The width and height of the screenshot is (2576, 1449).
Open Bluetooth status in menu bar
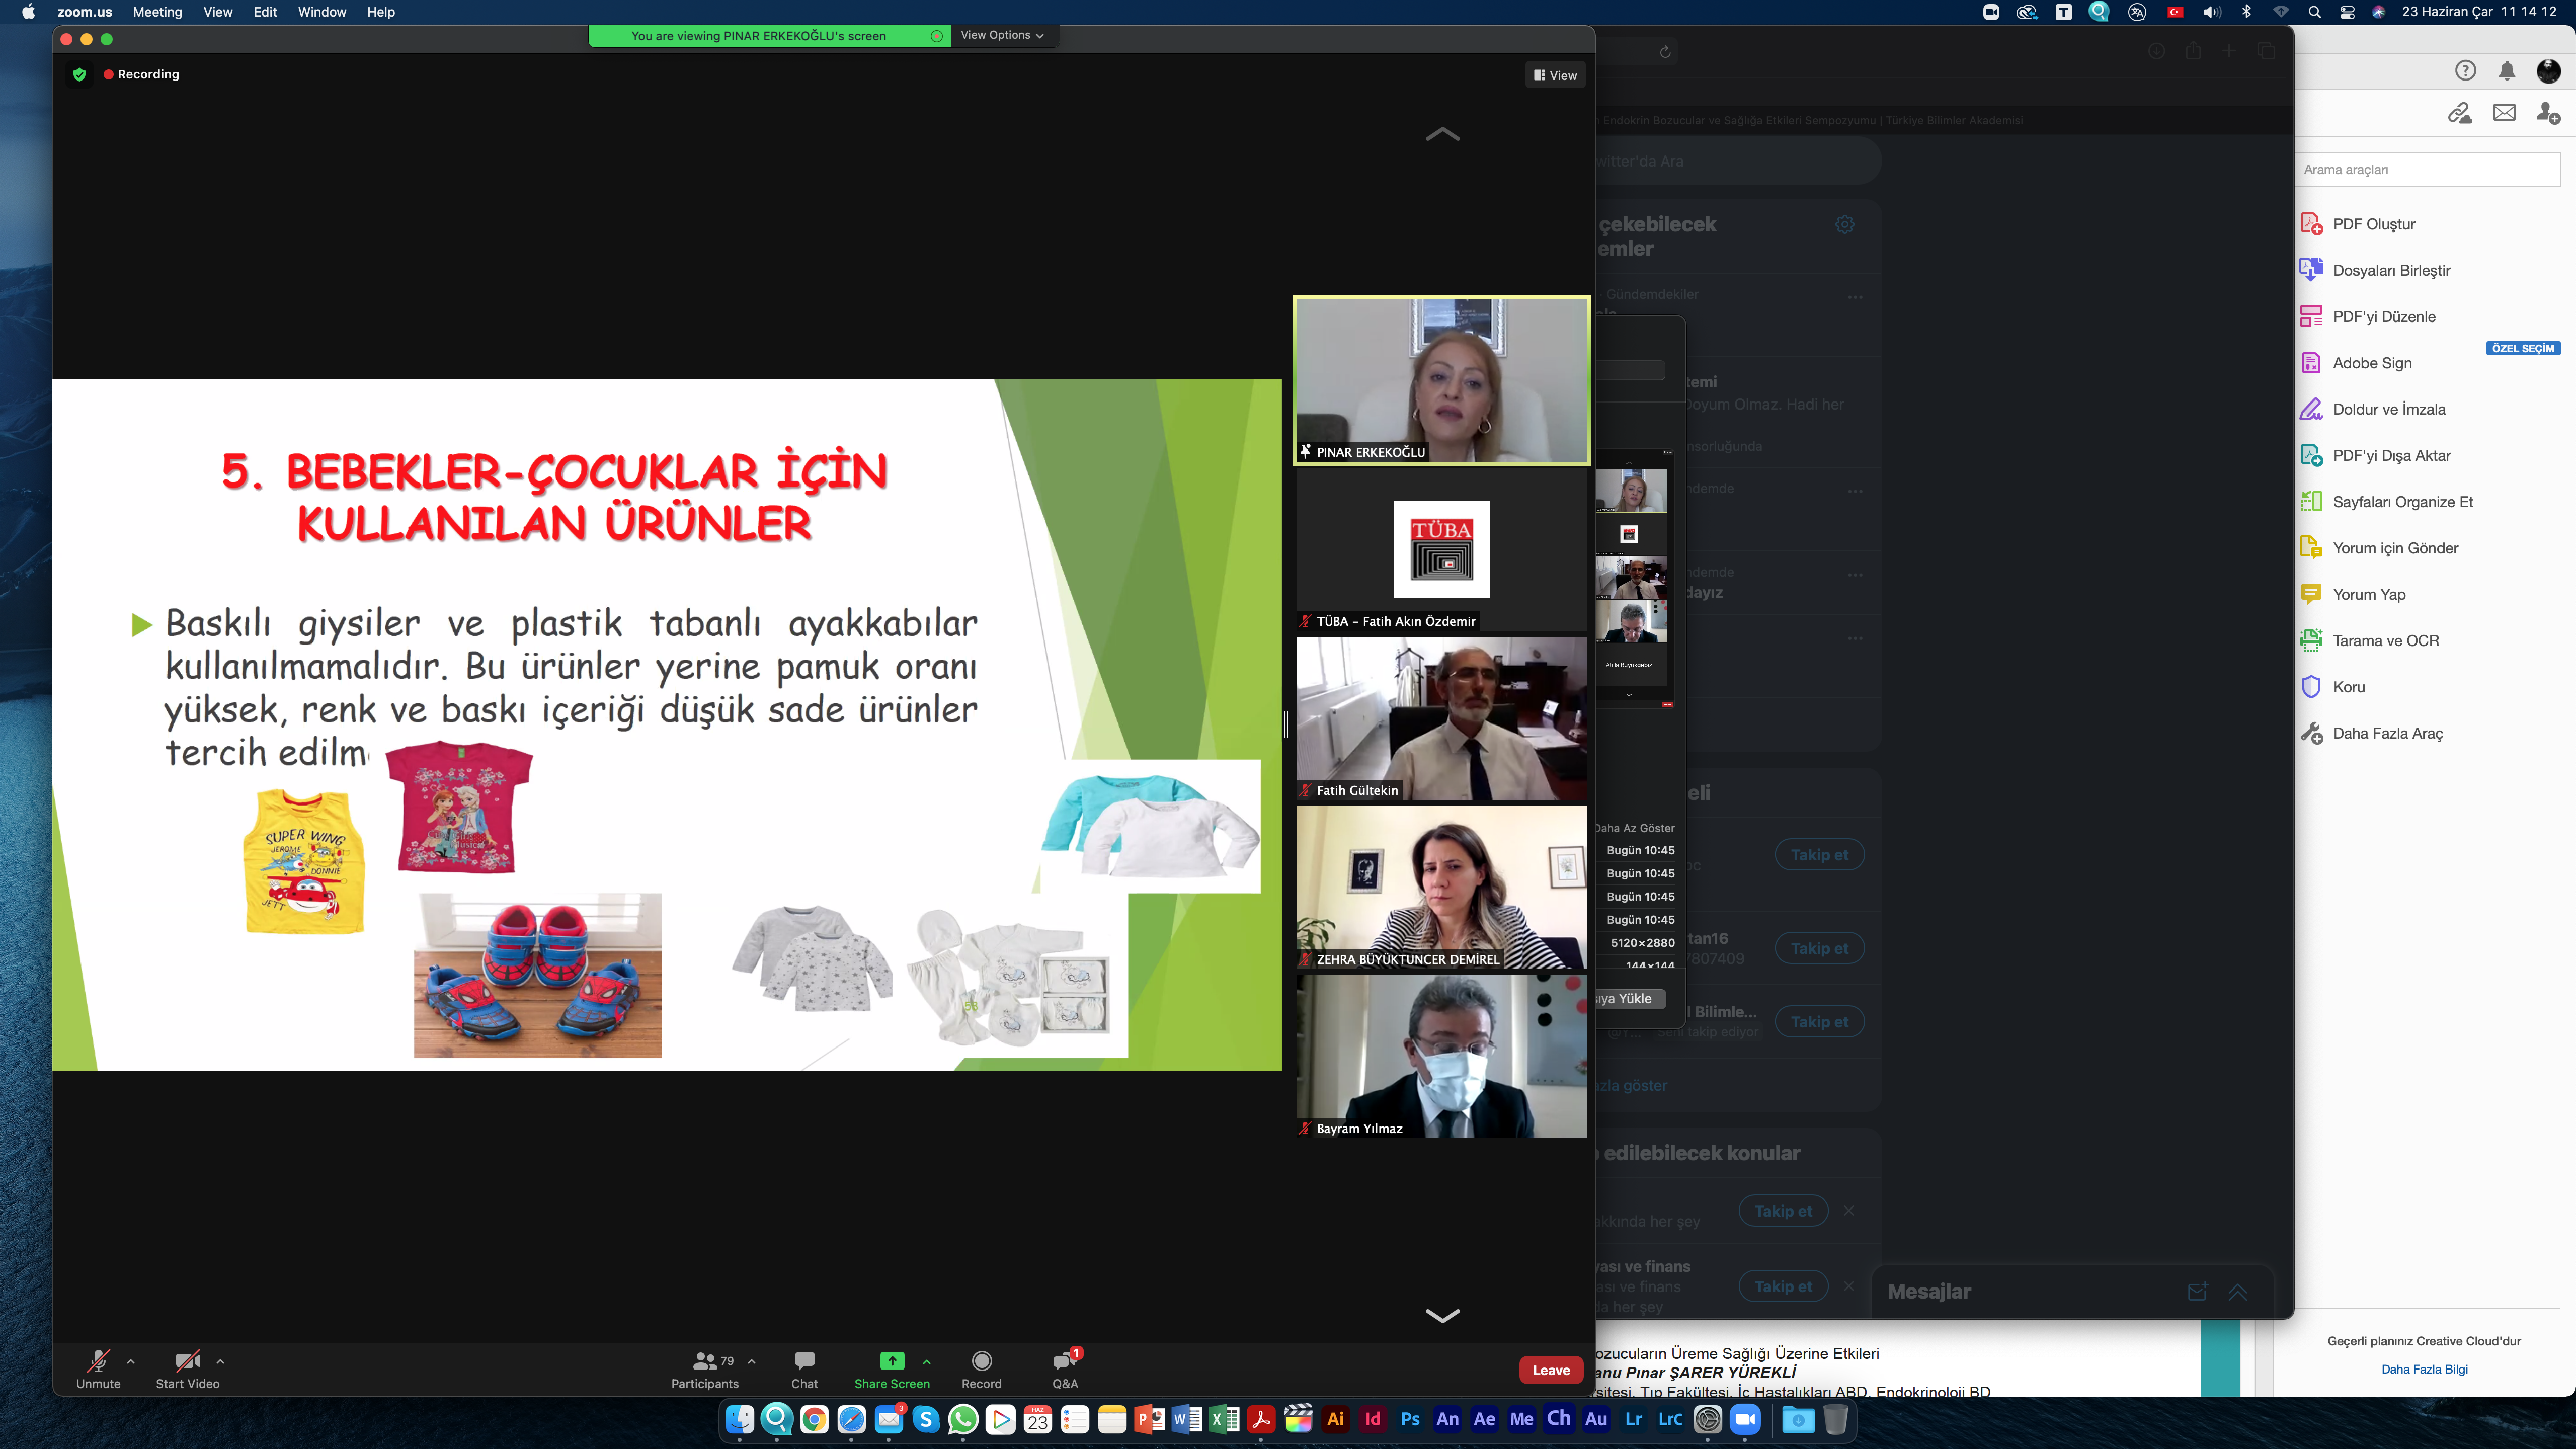[x=2246, y=12]
